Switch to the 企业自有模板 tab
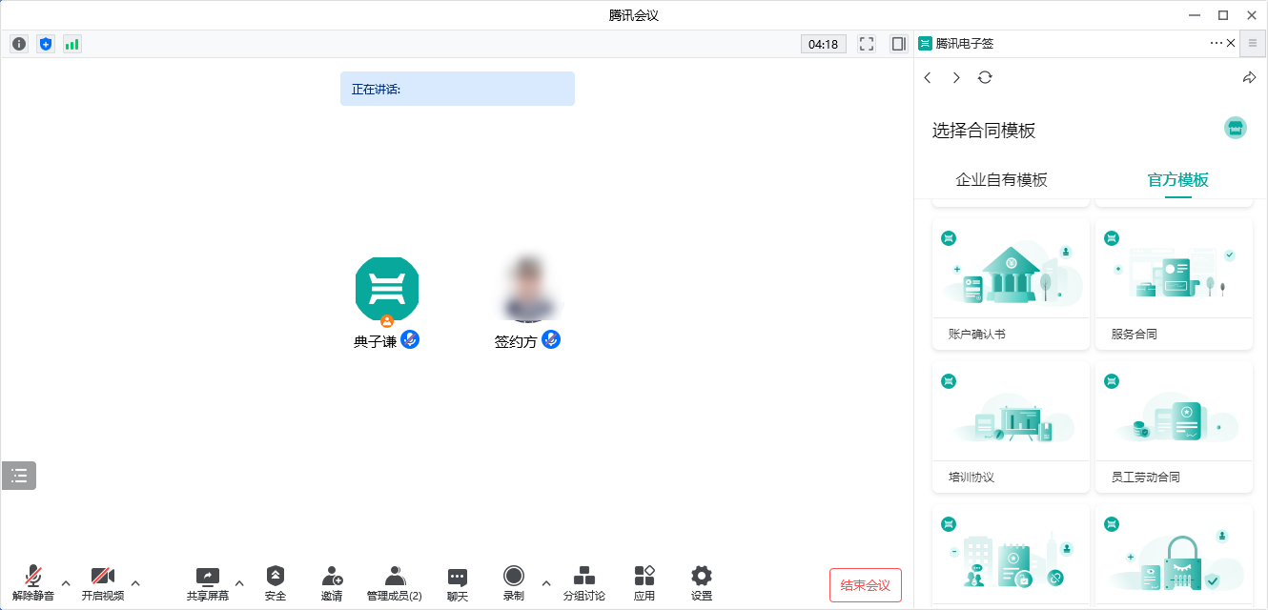The image size is (1268, 610). tap(1001, 180)
